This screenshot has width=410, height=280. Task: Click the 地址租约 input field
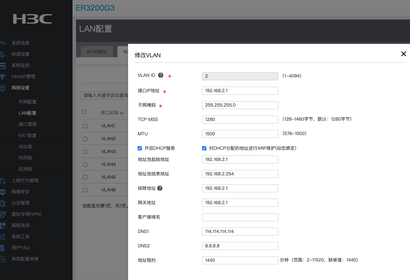click(x=240, y=260)
